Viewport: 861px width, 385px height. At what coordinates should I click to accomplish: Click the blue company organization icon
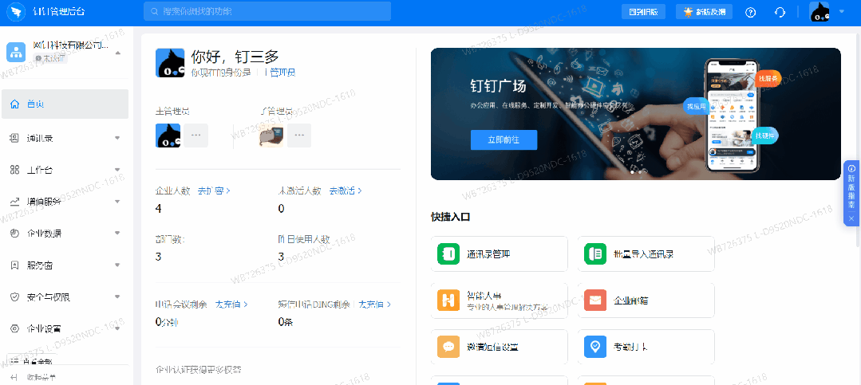tap(17, 52)
